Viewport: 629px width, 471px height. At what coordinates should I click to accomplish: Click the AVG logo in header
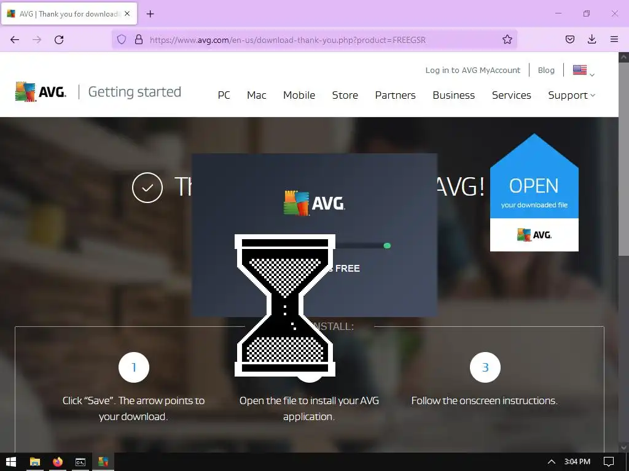[41, 92]
